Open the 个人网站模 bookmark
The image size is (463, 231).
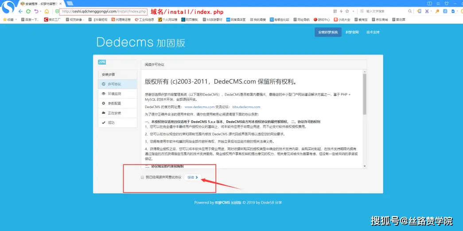point(168,20)
